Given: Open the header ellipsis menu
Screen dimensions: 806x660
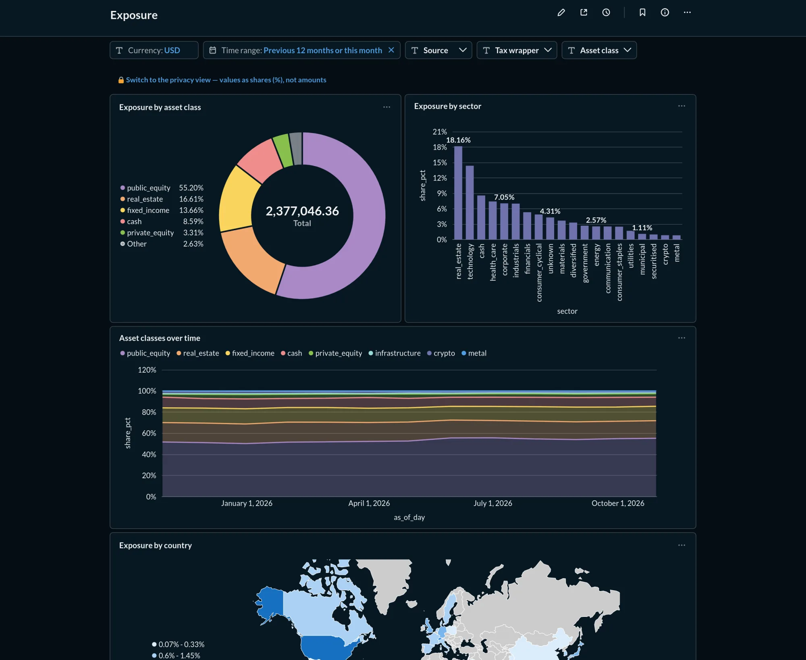Looking at the screenshot, I should point(688,12).
